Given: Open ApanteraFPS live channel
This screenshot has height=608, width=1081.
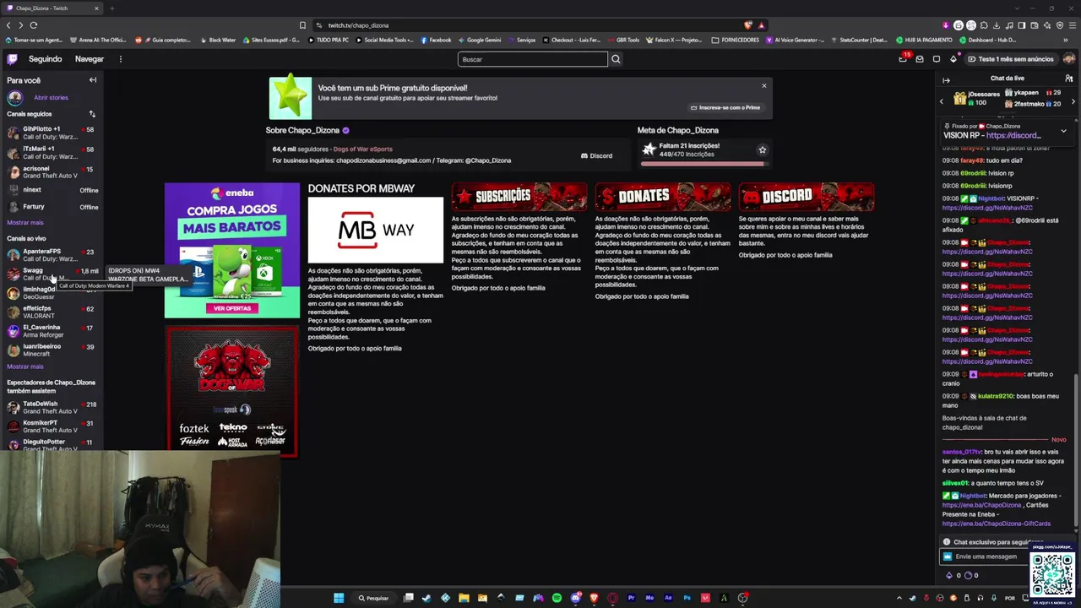Looking at the screenshot, I should 51,255.
